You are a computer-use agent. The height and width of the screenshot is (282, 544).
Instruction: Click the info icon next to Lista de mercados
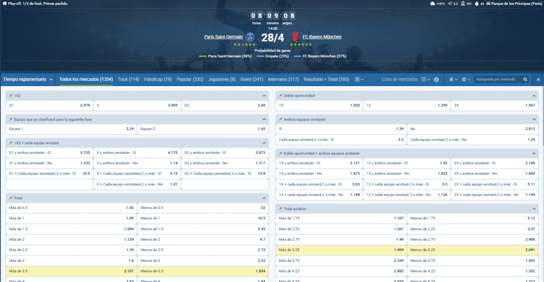(x=436, y=79)
